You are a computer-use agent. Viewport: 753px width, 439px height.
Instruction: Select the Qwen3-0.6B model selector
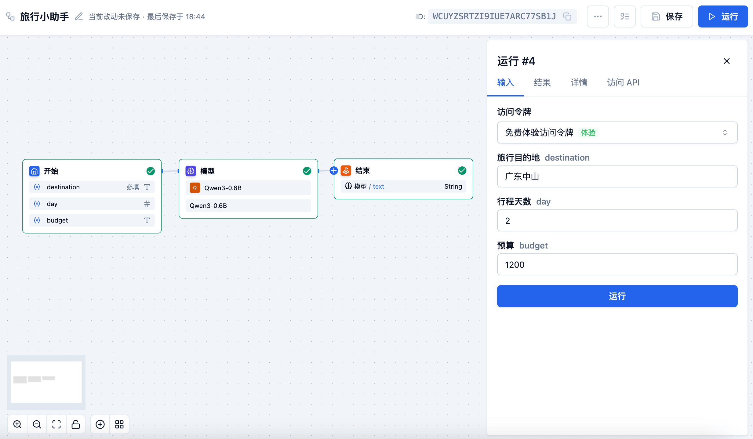pos(248,188)
